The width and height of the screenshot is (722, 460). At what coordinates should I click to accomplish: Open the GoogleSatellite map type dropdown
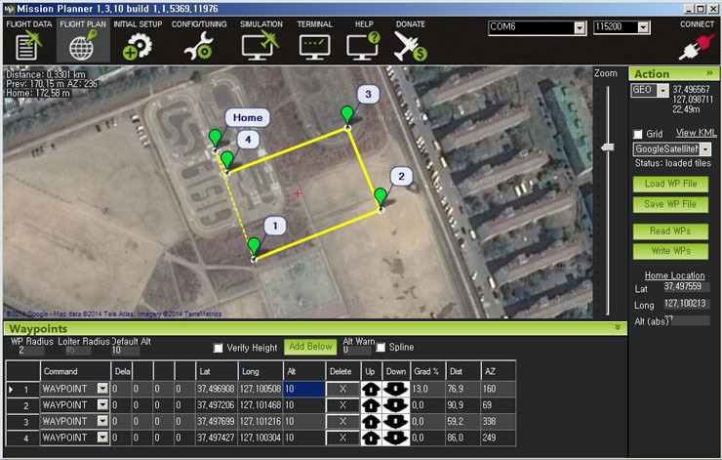pyautogui.click(x=705, y=149)
